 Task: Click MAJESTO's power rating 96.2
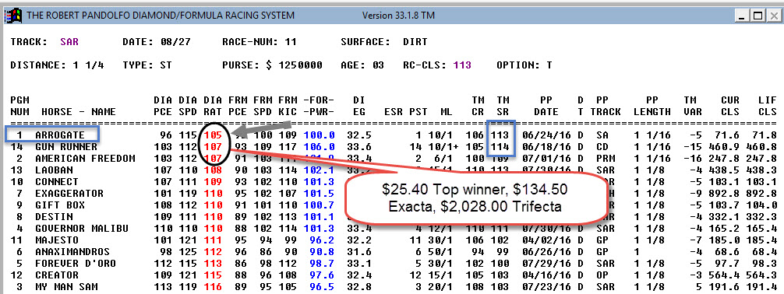[322, 240]
